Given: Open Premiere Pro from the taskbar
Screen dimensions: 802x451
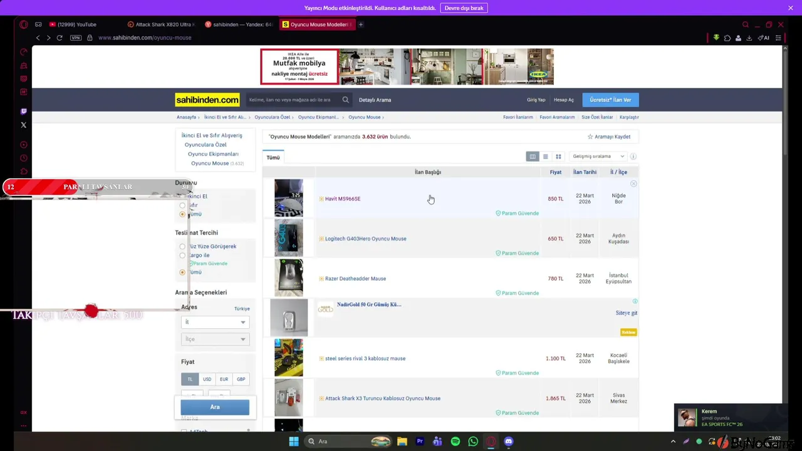Looking at the screenshot, I should tap(420, 442).
